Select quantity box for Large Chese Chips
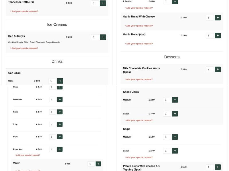 pos(167,114)
